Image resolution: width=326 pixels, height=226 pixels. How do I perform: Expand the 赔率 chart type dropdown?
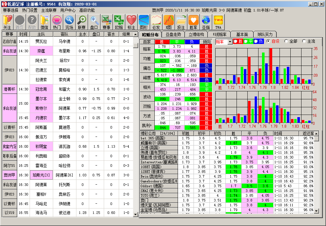[230, 42]
